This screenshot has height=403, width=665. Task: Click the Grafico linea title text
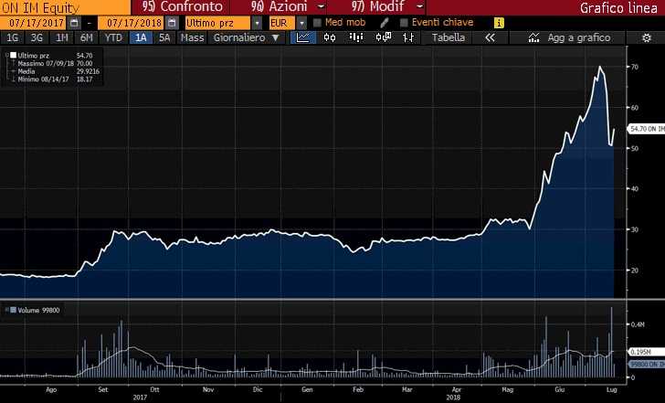[x=618, y=7]
